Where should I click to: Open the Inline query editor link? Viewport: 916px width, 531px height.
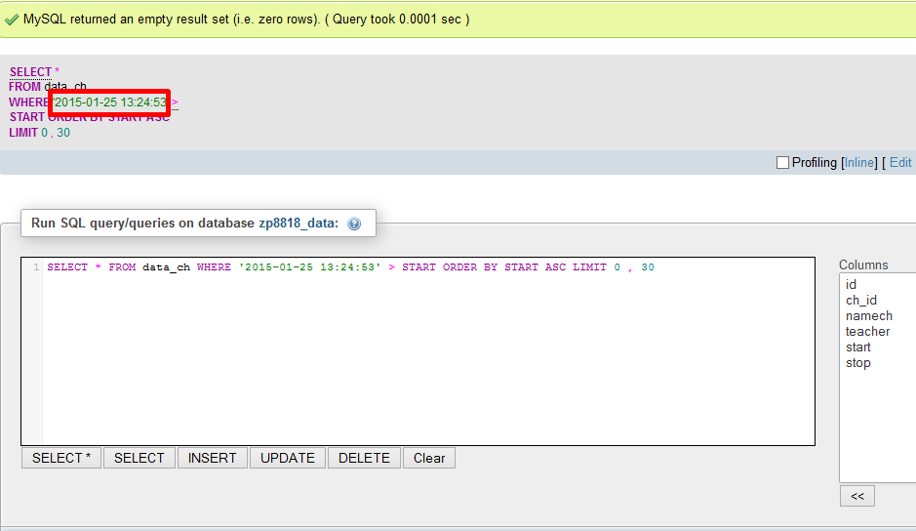point(859,163)
